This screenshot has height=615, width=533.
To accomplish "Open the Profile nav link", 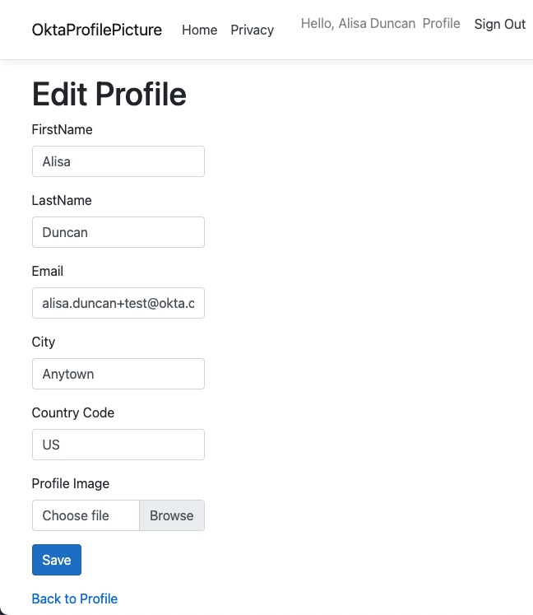I will pos(441,24).
